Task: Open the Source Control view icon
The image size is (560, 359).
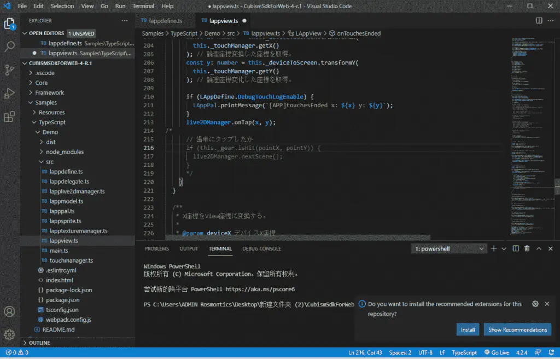Action: [9, 70]
